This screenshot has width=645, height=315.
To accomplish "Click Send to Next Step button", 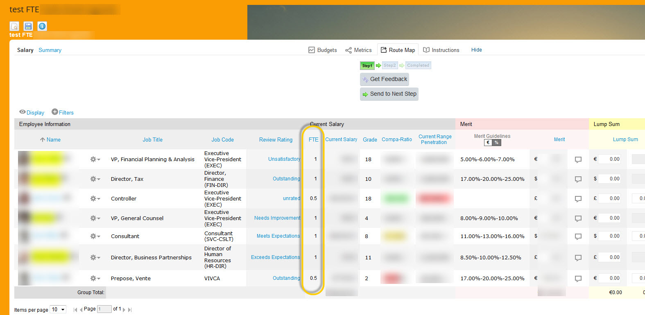I will click(389, 94).
